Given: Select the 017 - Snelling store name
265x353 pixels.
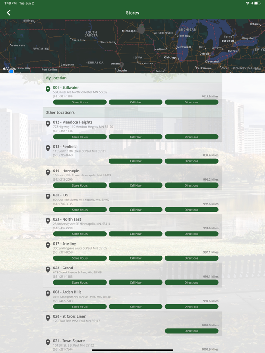Looking at the screenshot, I should (65, 244).
